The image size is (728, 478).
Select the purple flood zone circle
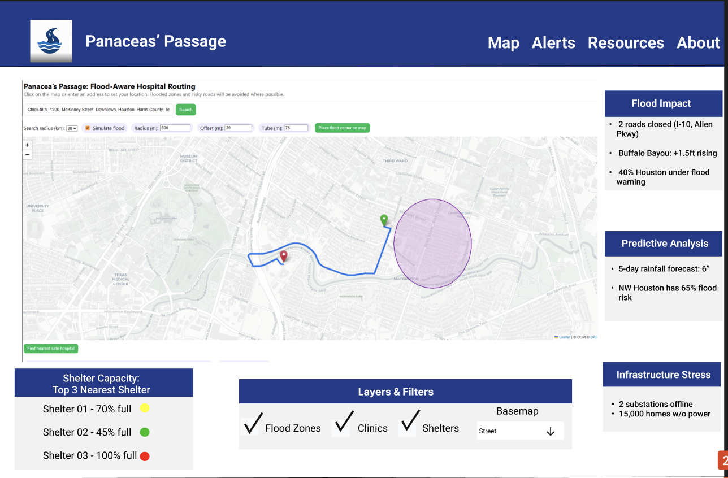pyautogui.click(x=432, y=244)
